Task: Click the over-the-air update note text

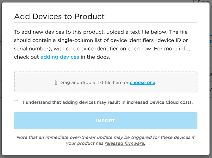Action: (105, 137)
